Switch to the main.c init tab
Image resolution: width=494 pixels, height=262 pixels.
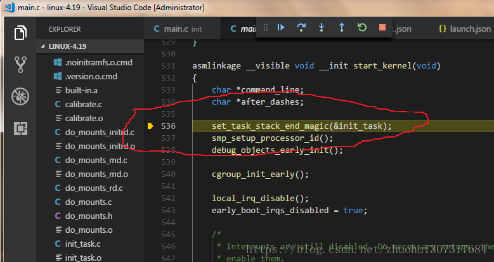[182, 29]
